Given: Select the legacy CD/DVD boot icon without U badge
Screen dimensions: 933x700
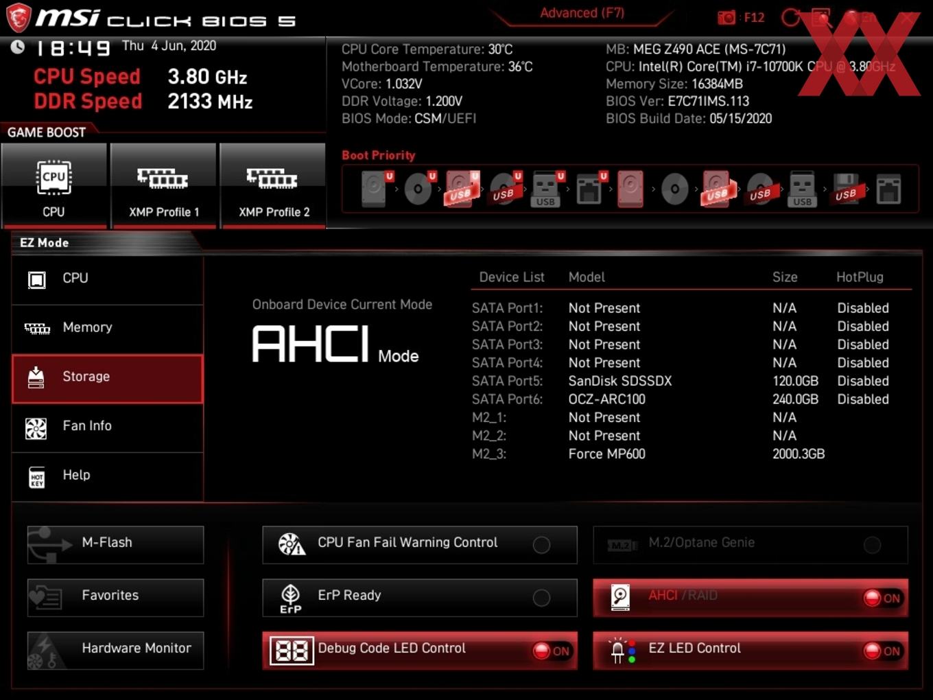Looking at the screenshot, I should click(x=674, y=189).
